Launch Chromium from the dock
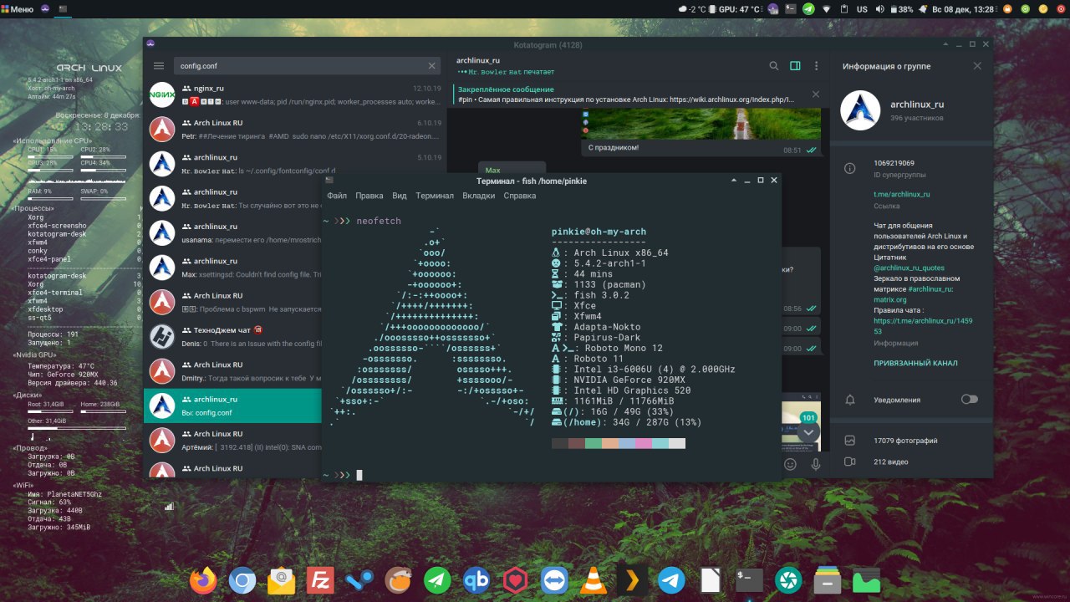The height and width of the screenshot is (602, 1070). [242, 579]
